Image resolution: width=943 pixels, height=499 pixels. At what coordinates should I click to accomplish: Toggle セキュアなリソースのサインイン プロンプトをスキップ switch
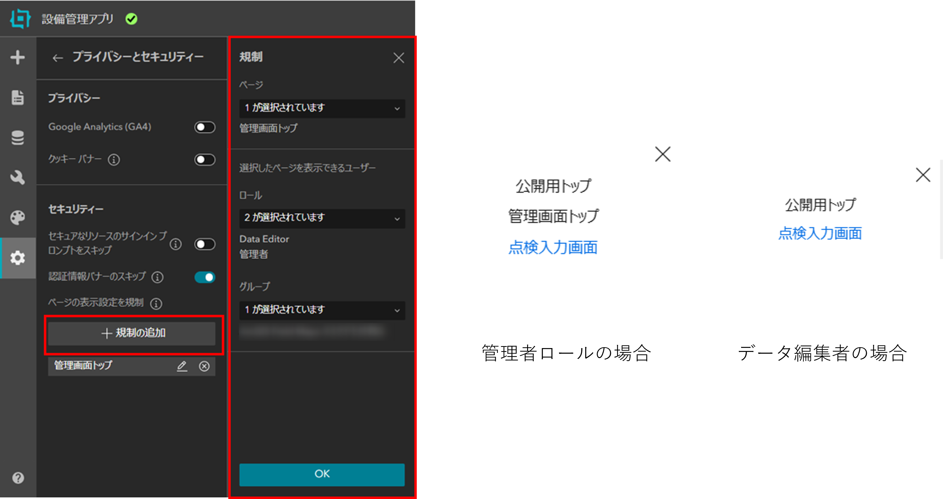coord(205,244)
